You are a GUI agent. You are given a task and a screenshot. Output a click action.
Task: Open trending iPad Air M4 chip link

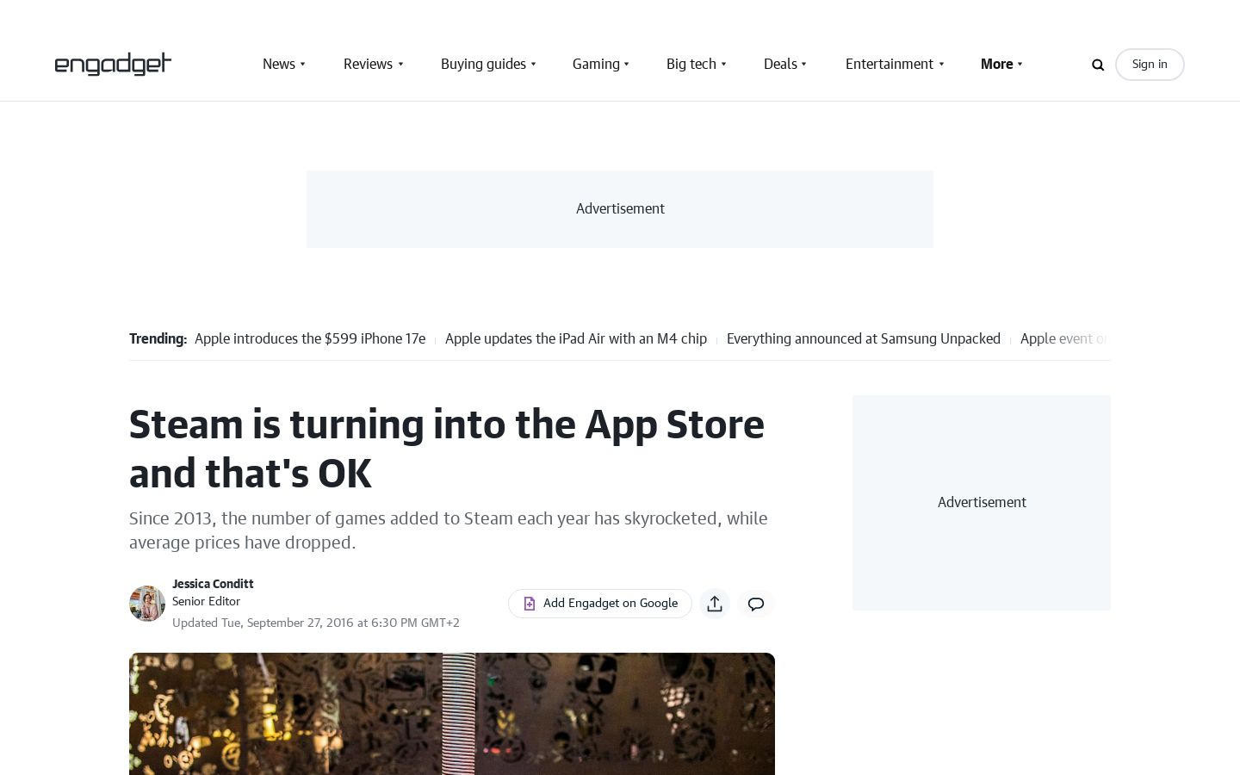(x=576, y=338)
